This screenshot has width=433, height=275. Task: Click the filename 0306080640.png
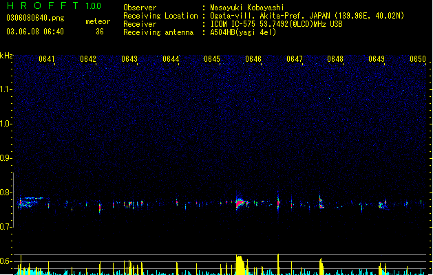pyautogui.click(x=35, y=19)
